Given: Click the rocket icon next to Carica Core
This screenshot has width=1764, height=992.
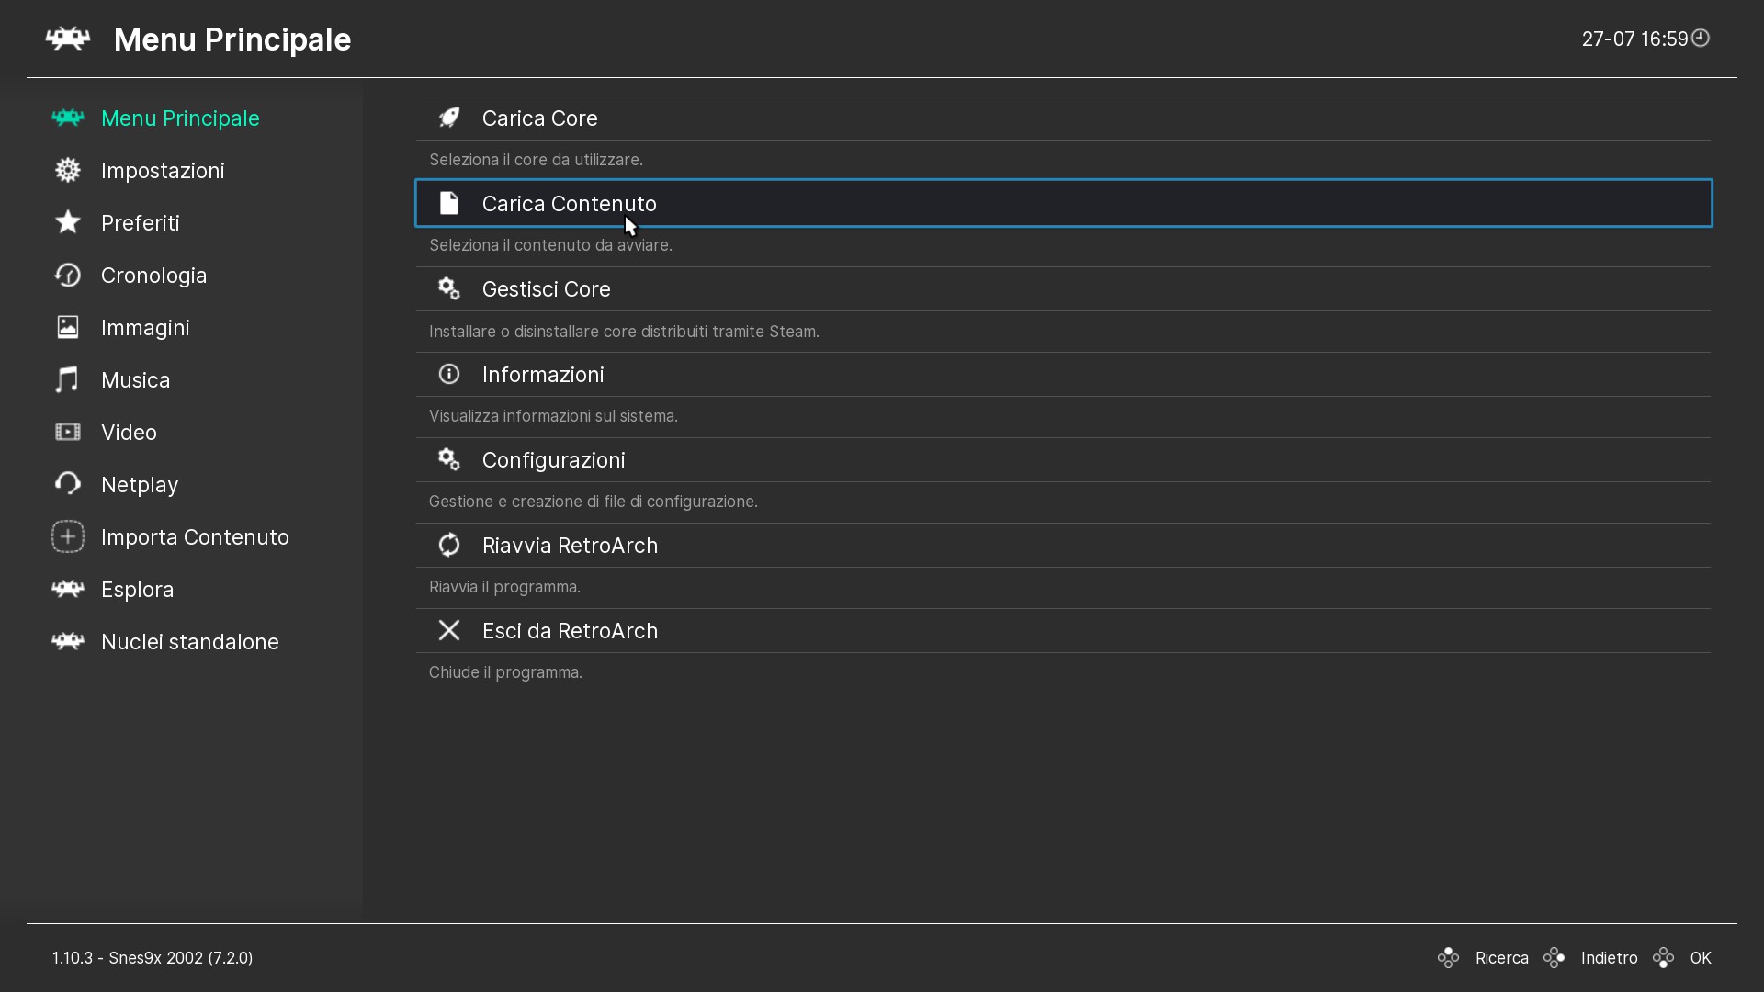Looking at the screenshot, I should tap(448, 118).
